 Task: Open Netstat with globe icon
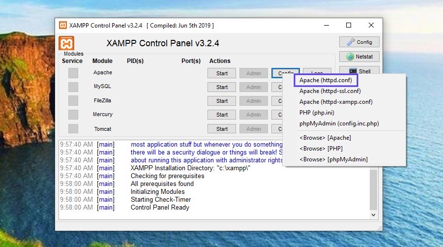(x=359, y=57)
